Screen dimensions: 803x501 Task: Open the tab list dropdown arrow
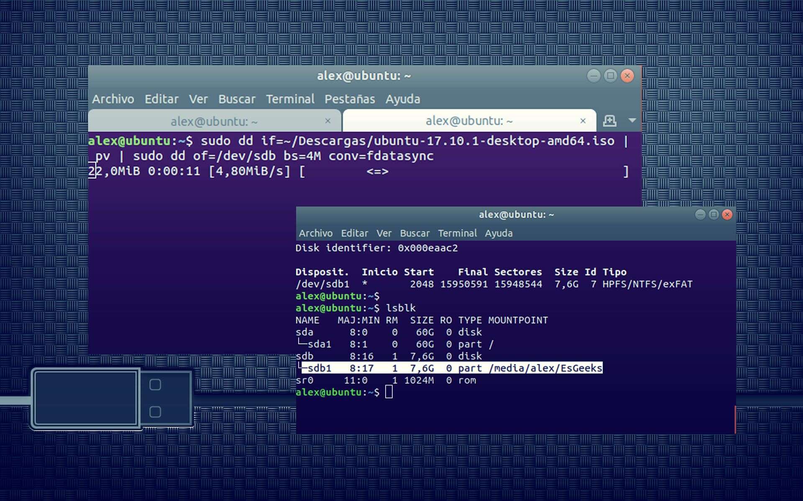(632, 121)
